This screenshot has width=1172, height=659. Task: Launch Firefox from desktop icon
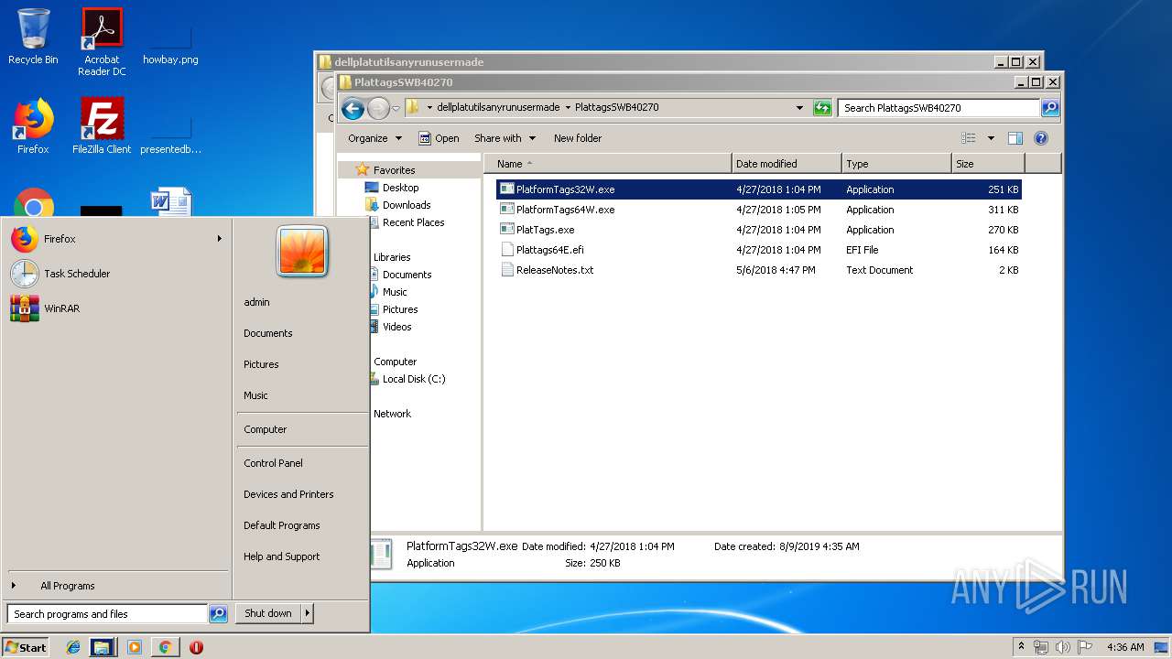[x=33, y=126]
